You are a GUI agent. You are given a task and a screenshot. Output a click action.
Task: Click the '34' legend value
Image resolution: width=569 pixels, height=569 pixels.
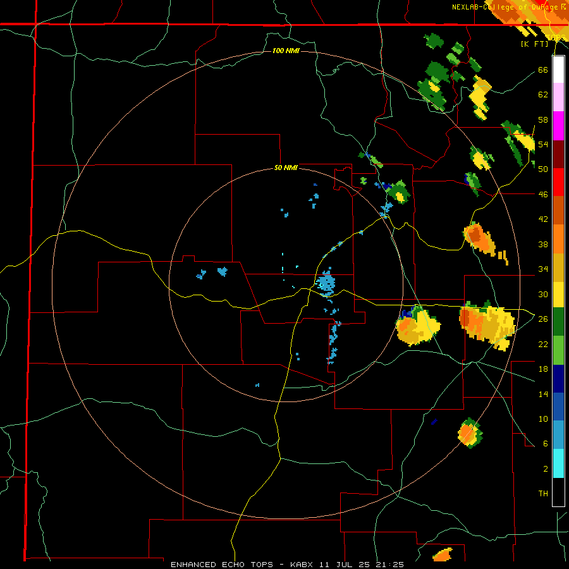tap(543, 269)
